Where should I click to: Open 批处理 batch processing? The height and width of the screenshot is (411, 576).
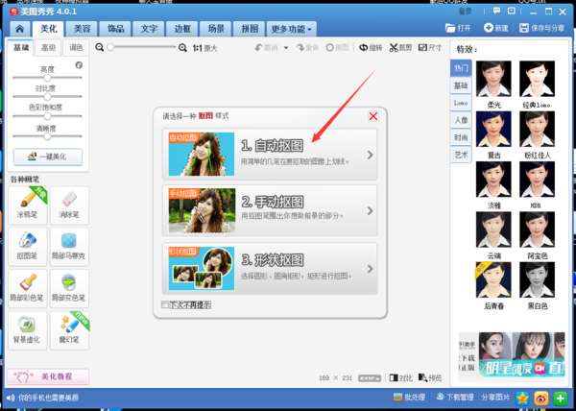pos(409,398)
